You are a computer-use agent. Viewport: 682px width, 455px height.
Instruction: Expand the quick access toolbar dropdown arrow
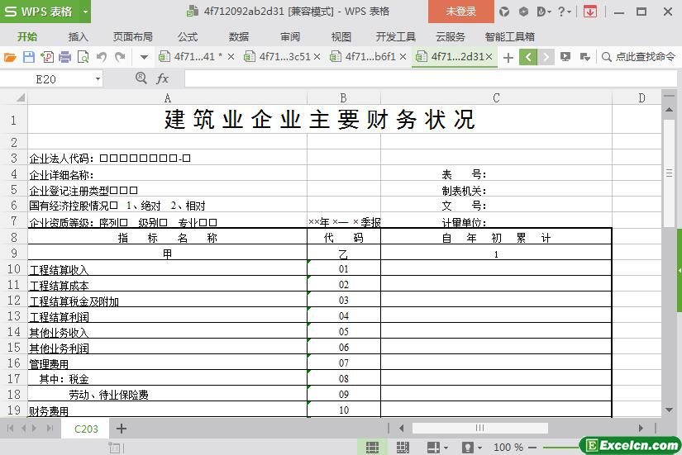coord(144,57)
